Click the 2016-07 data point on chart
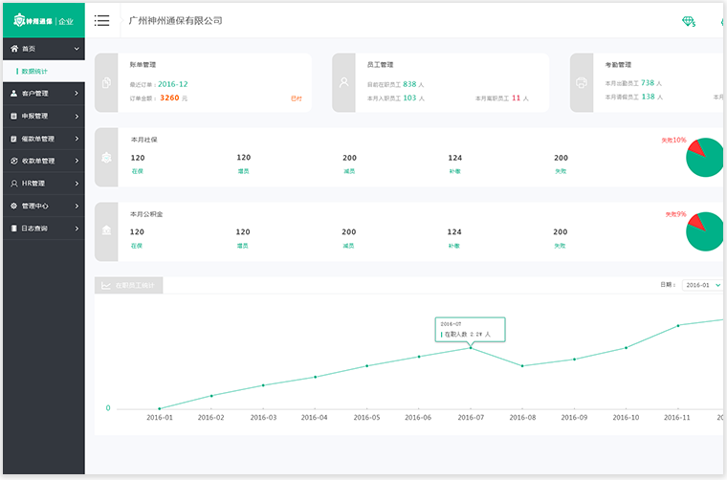Screen dimensions: 727x480 (471, 347)
